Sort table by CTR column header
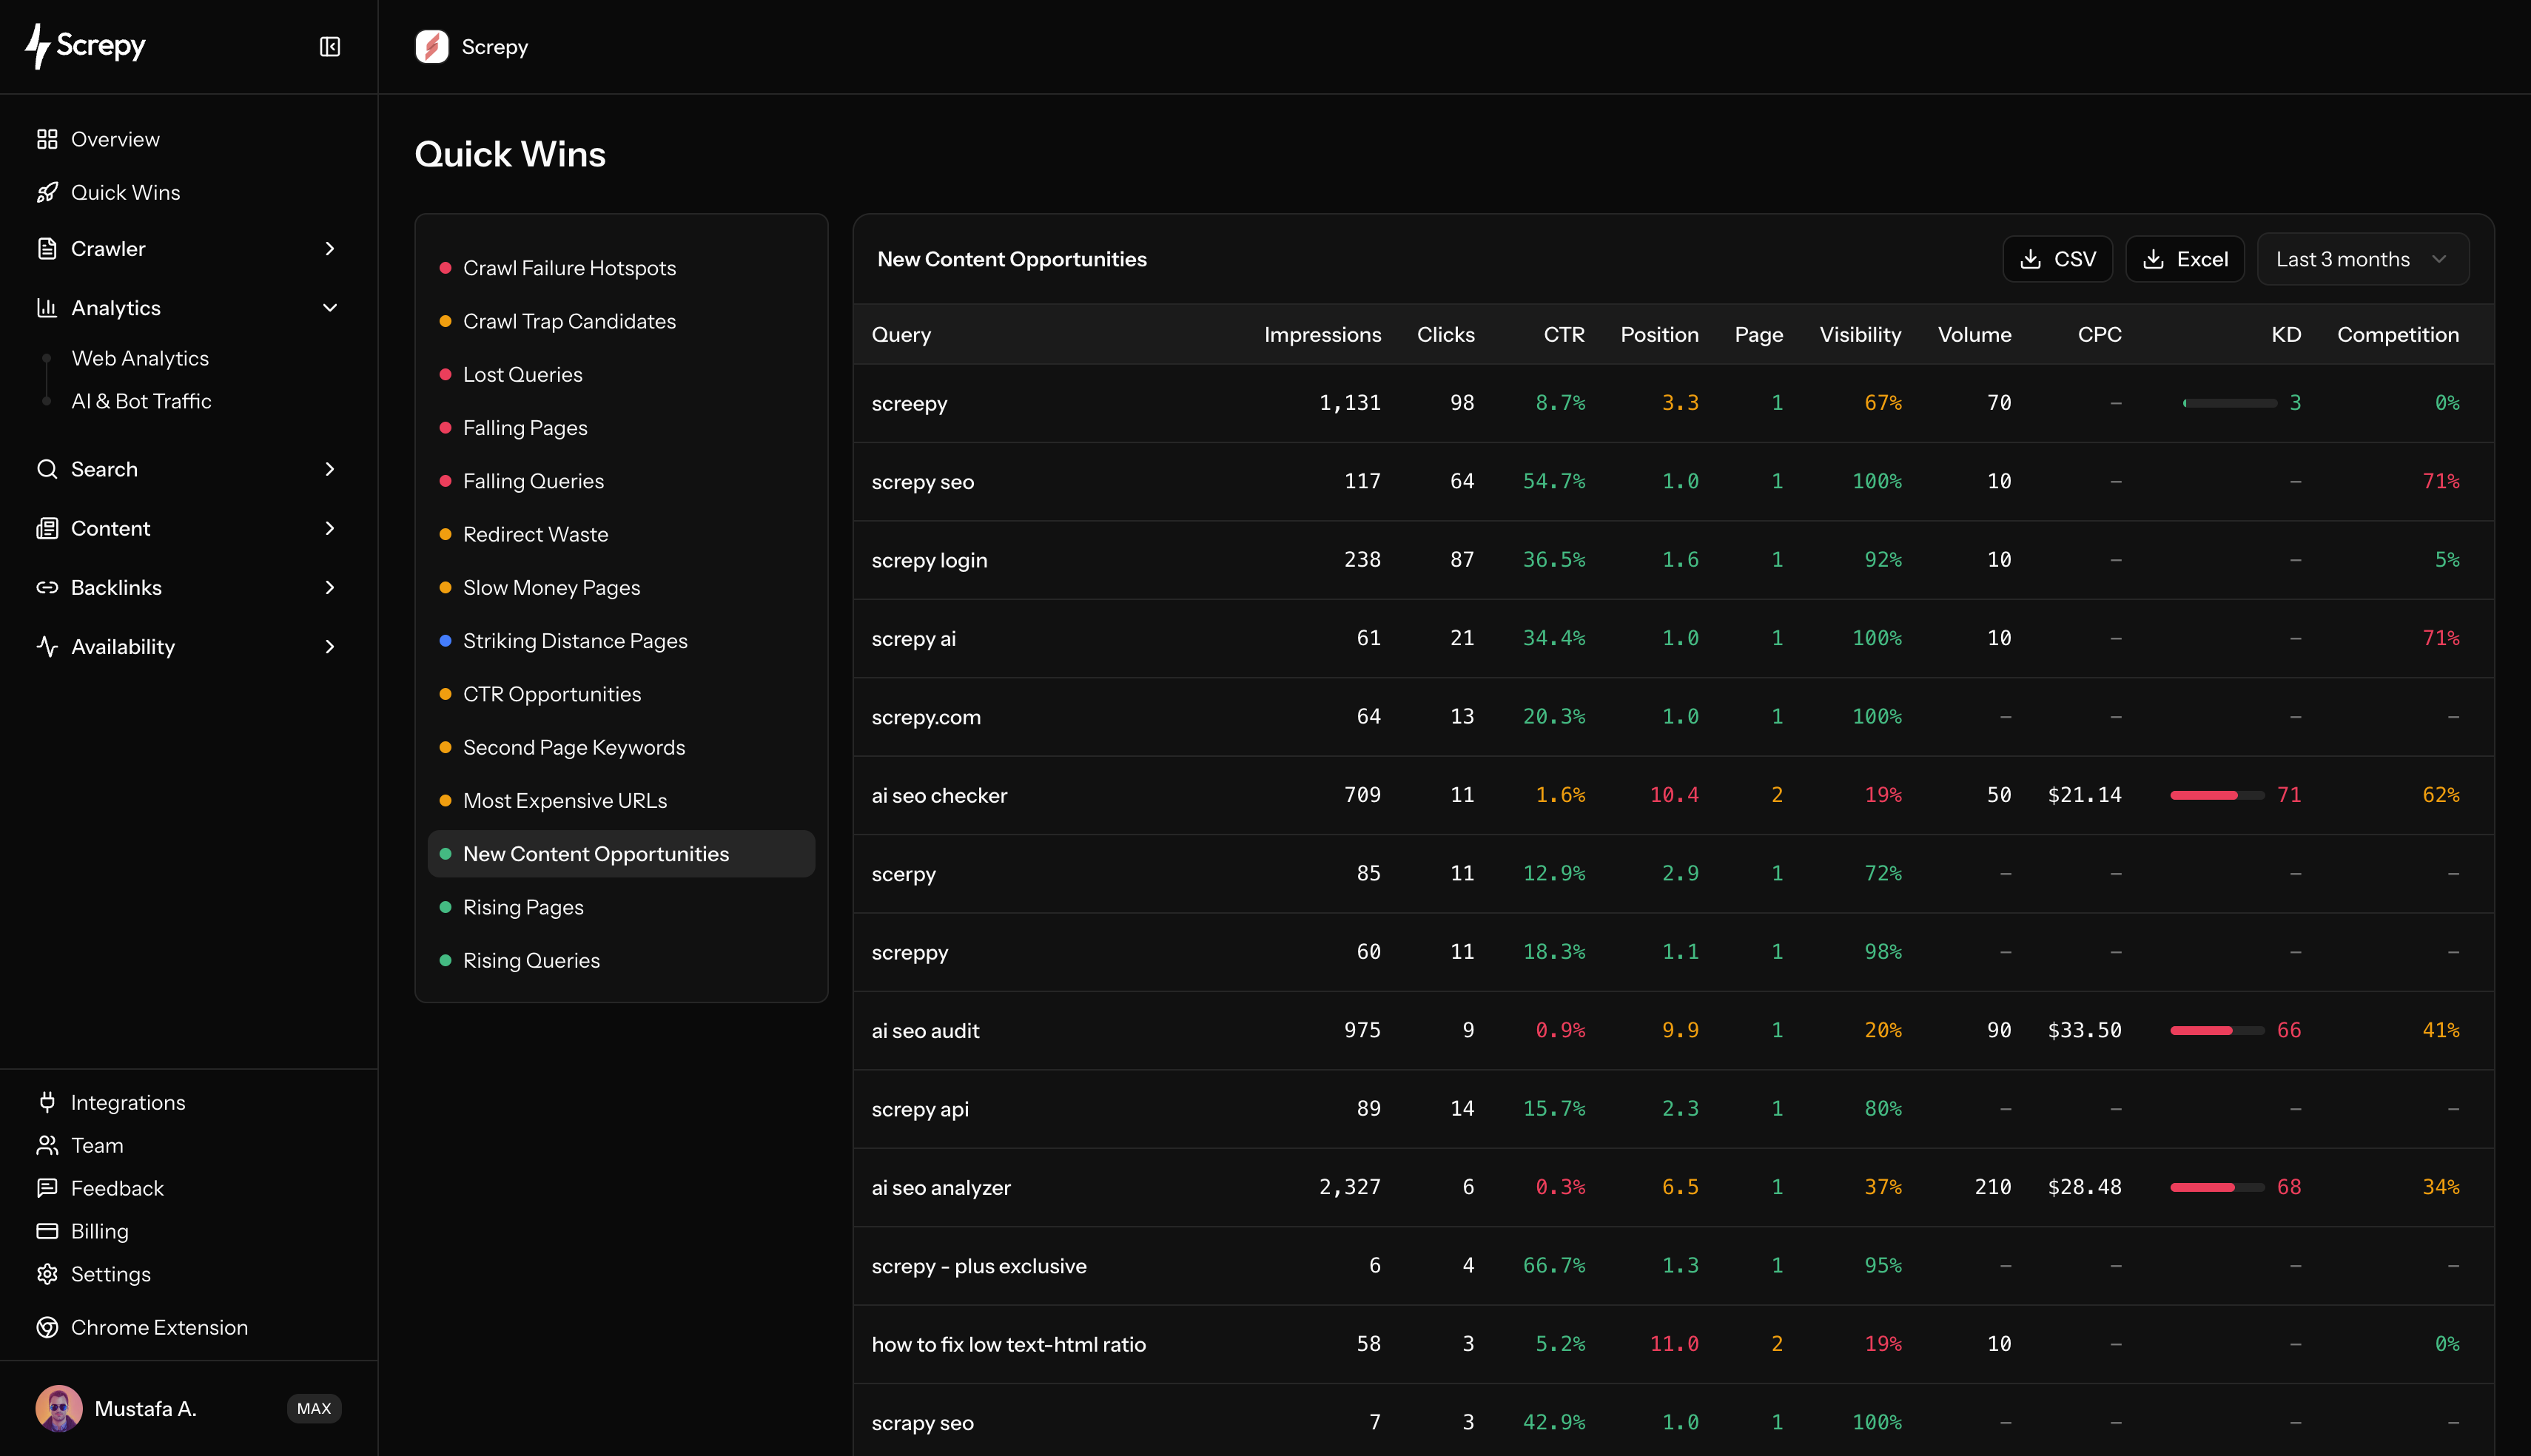 (1564, 334)
